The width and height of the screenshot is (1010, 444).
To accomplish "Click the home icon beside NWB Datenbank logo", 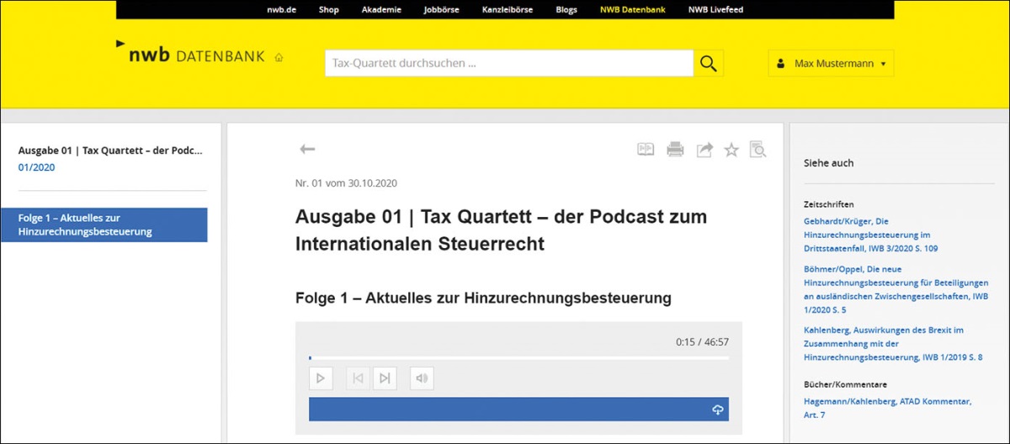I will point(279,58).
